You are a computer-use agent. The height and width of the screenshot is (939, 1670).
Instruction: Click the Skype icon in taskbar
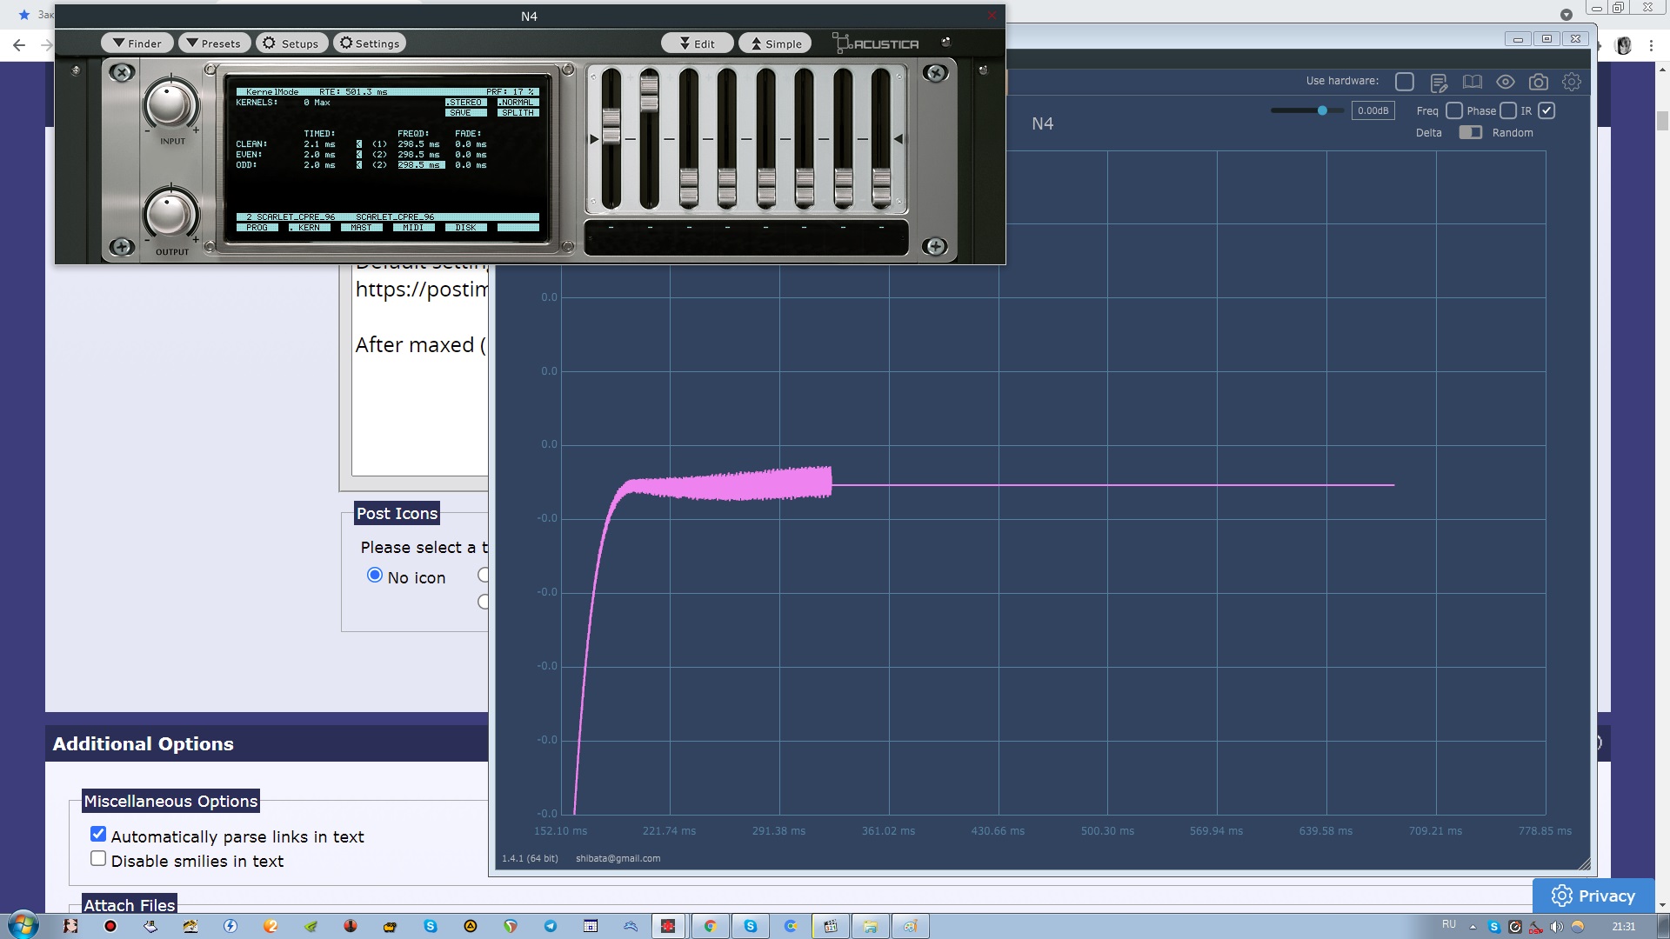[x=750, y=926]
